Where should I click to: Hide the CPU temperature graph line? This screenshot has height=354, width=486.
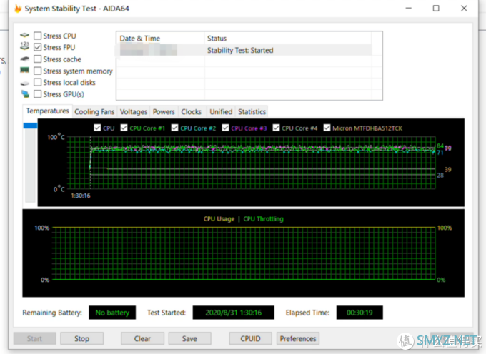click(97, 128)
